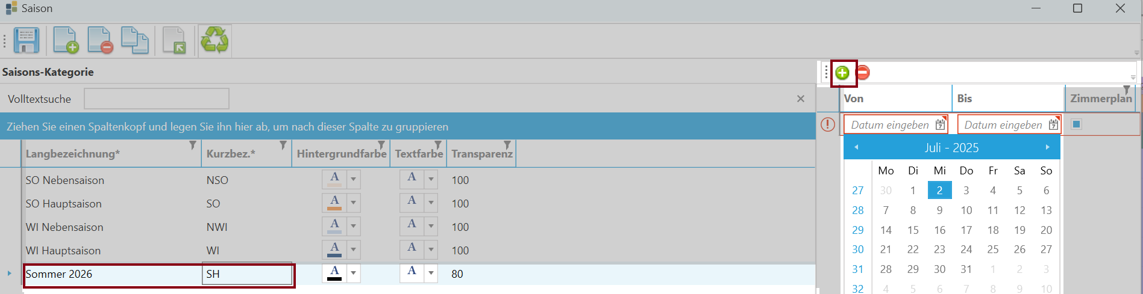
Task: Click SO Hauptsaison background color swatch
Action: (334, 203)
